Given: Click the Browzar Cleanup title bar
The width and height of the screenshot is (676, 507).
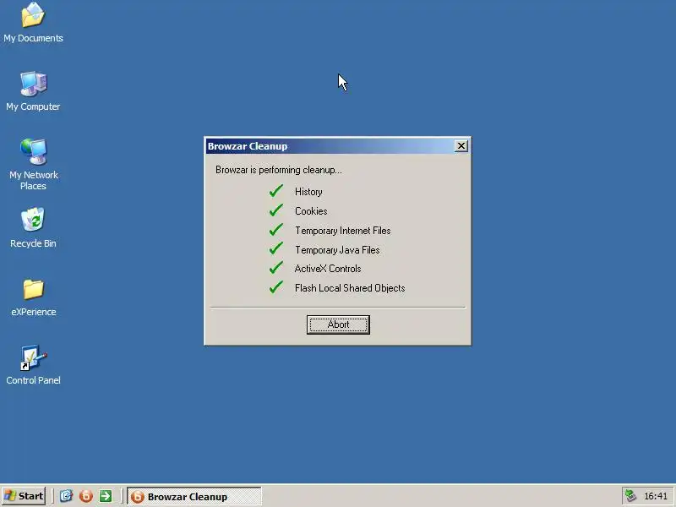Looking at the screenshot, I should 330,146.
